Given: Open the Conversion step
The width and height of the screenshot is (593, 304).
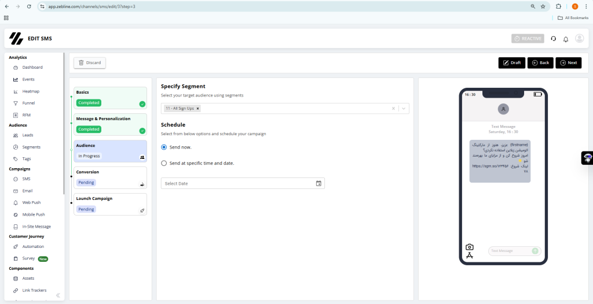Looking at the screenshot, I should (110, 177).
